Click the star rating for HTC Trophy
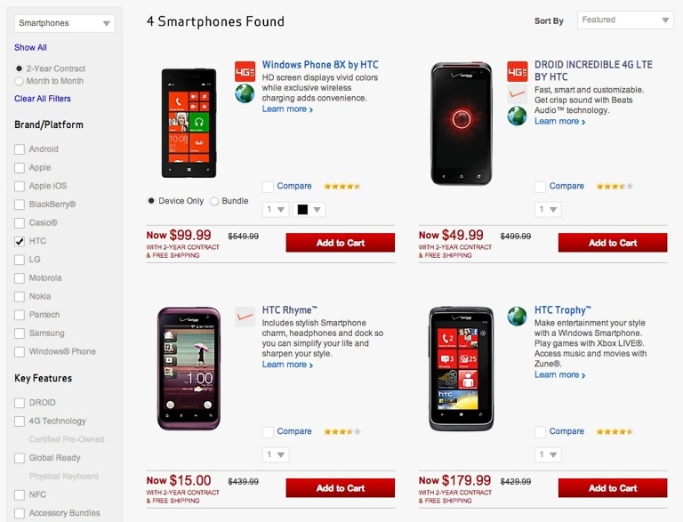683x522 pixels. point(615,432)
